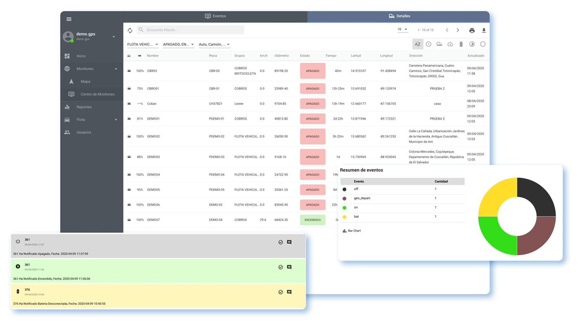Click the brown 'geo_depart' legend dot

344,198
